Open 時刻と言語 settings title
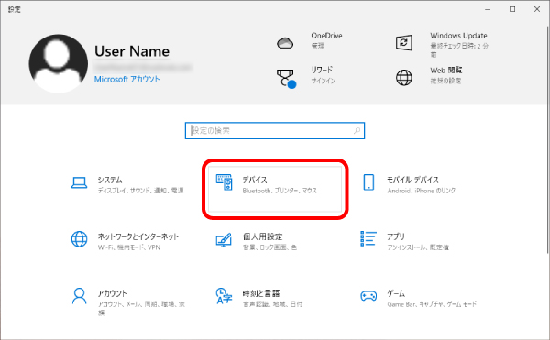550x340 pixels. 261,293
